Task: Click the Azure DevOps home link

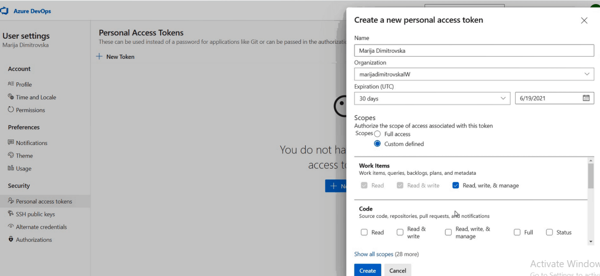Action: click(x=32, y=11)
